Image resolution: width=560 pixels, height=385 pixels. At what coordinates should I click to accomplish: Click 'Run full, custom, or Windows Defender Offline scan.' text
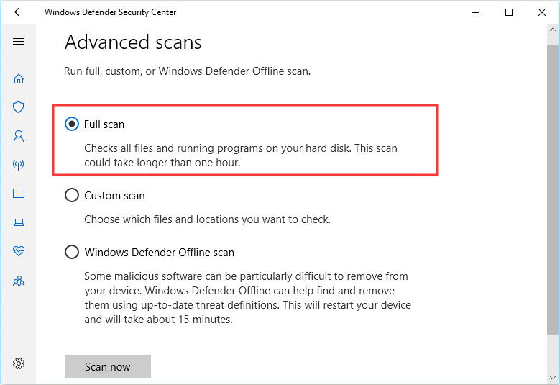(x=187, y=71)
